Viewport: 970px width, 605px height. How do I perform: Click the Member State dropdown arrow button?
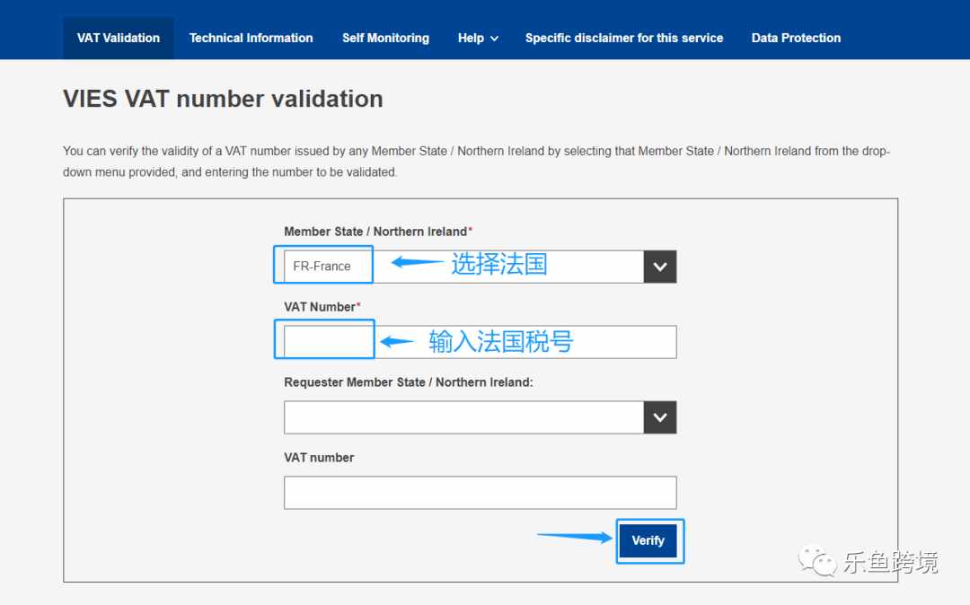click(x=660, y=267)
